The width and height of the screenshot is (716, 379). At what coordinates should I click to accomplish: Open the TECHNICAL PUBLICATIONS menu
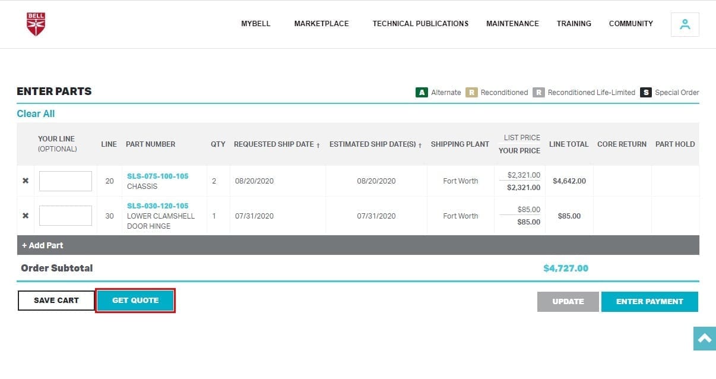[x=420, y=24]
